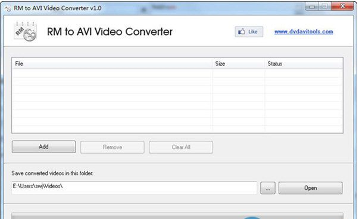359x219 pixels.
Task: Minimize the converter window
Action: [x=311, y=7]
